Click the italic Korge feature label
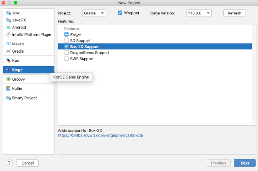This screenshot has width=258, height=171. 75,35
